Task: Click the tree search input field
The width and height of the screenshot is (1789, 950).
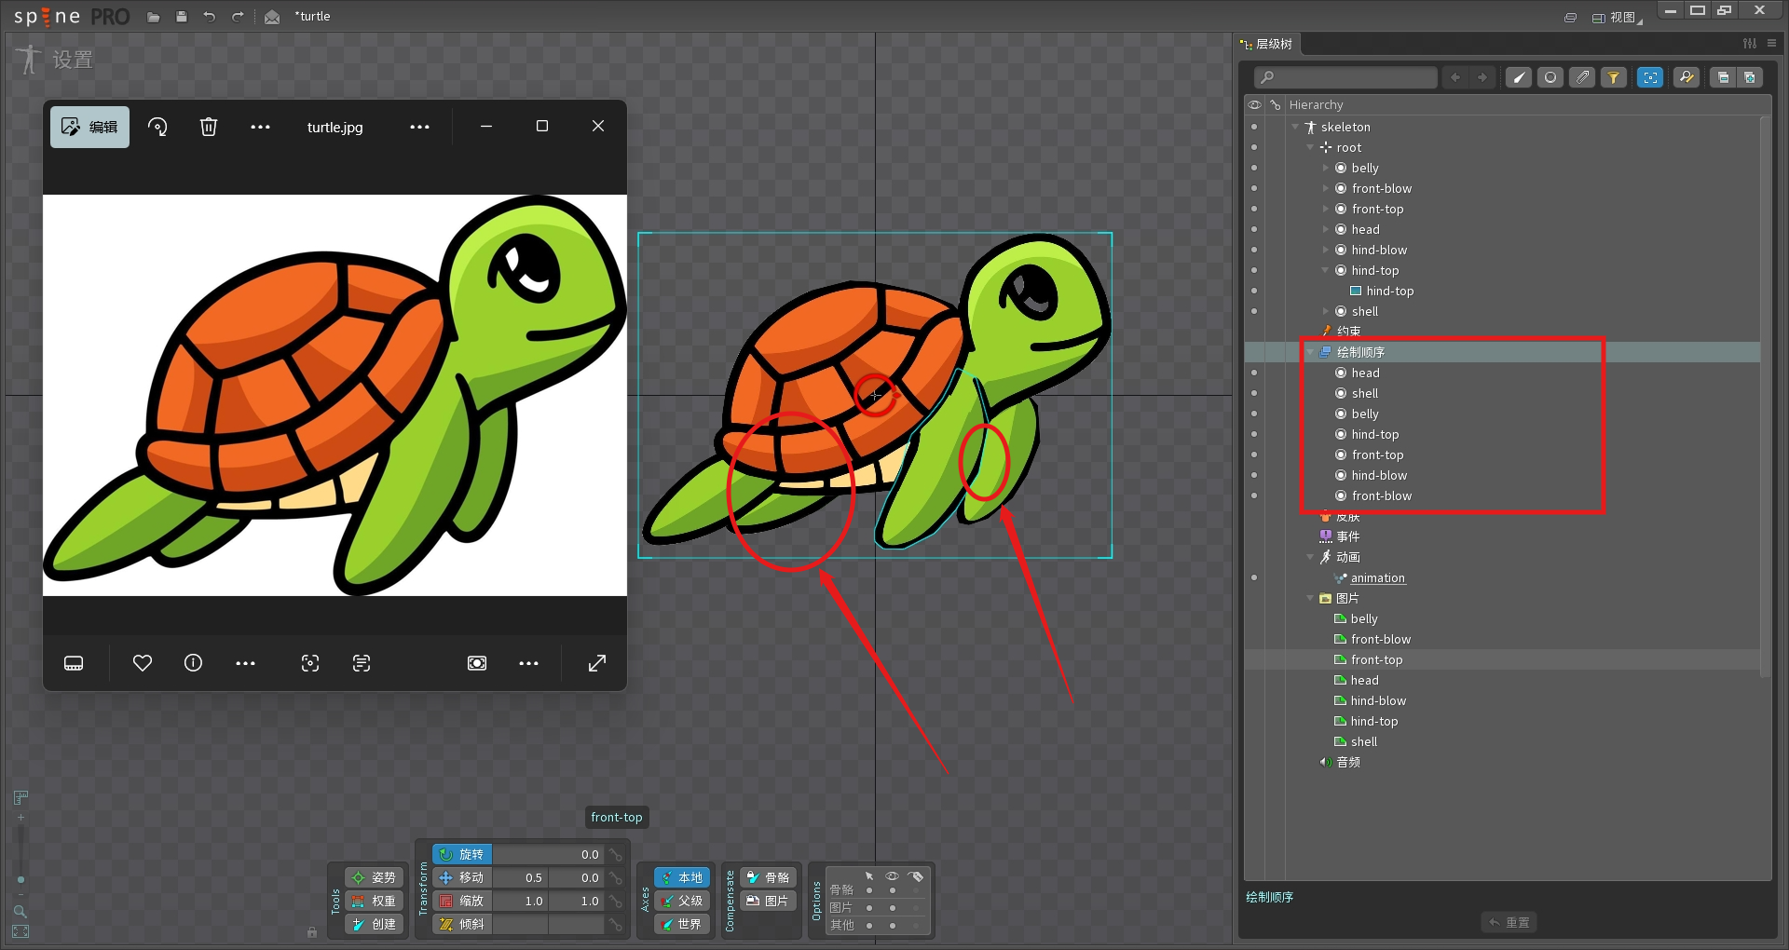Action: (1345, 77)
